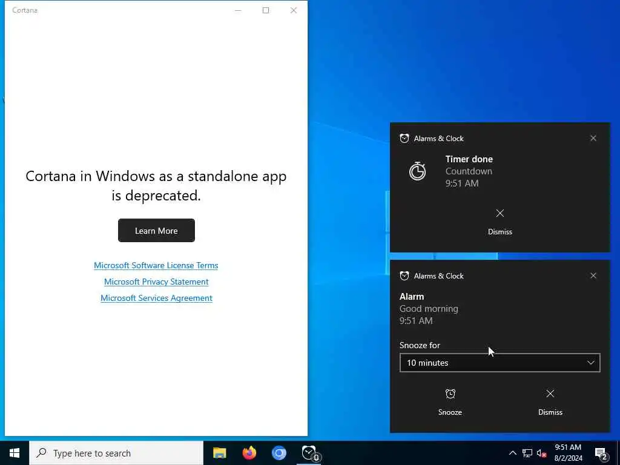
Task: Click the muted volume tray icon
Action: coord(541,453)
